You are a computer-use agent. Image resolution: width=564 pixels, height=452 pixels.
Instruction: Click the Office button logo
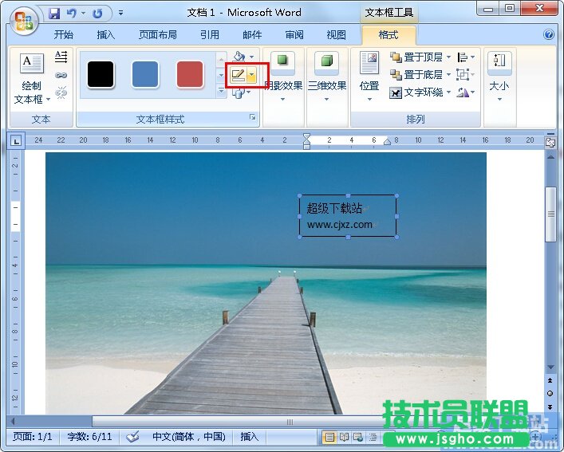tap(23, 20)
